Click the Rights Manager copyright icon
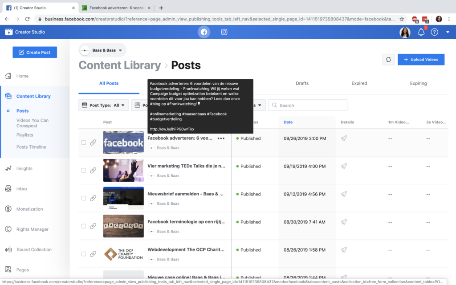 (8, 229)
